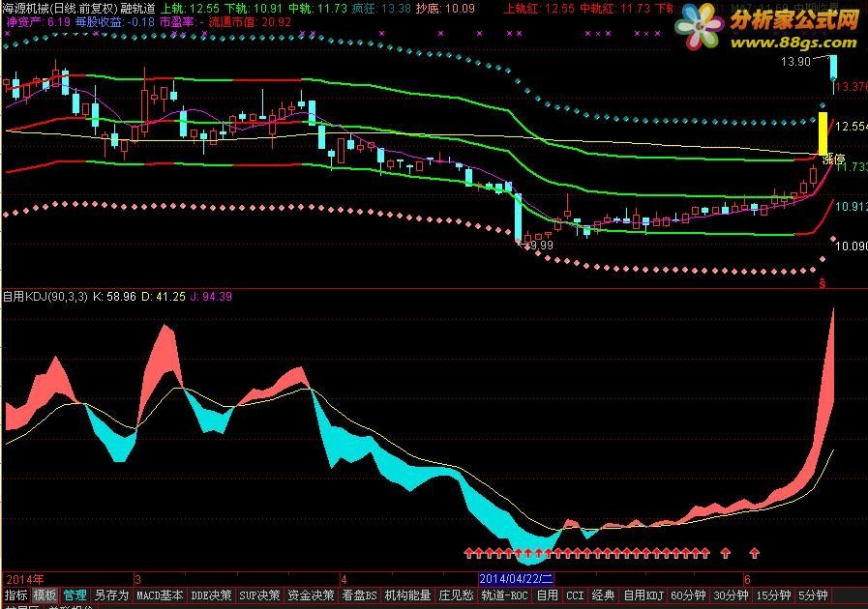Click the 2014/04/22 date marker on timeline
The width and height of the screenshot is (868, 609).
pyautogui.click(x=516, y=579)
